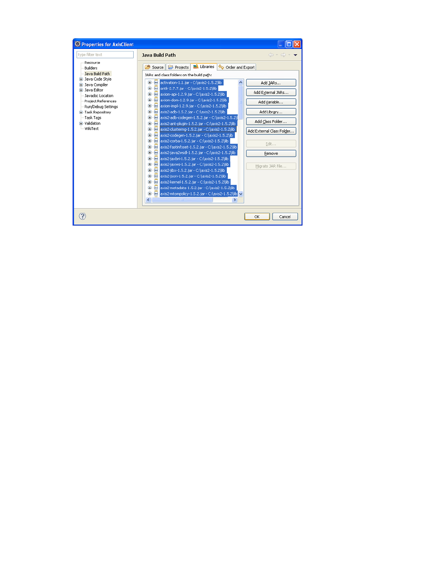
Task: Select the axis2-json-1.5.2.jar row text
Action: [193, 176]
